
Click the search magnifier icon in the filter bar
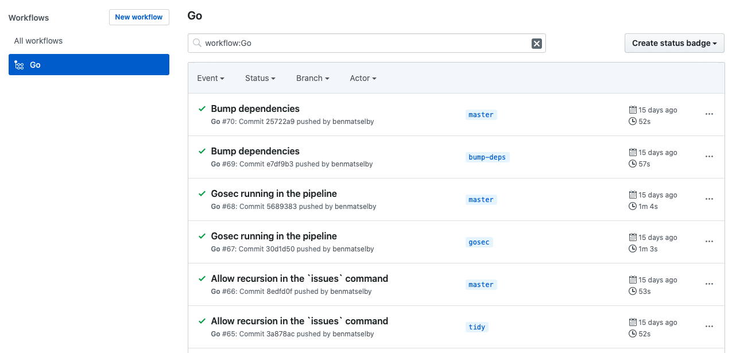pyautogui.click(x=196, y=42)
